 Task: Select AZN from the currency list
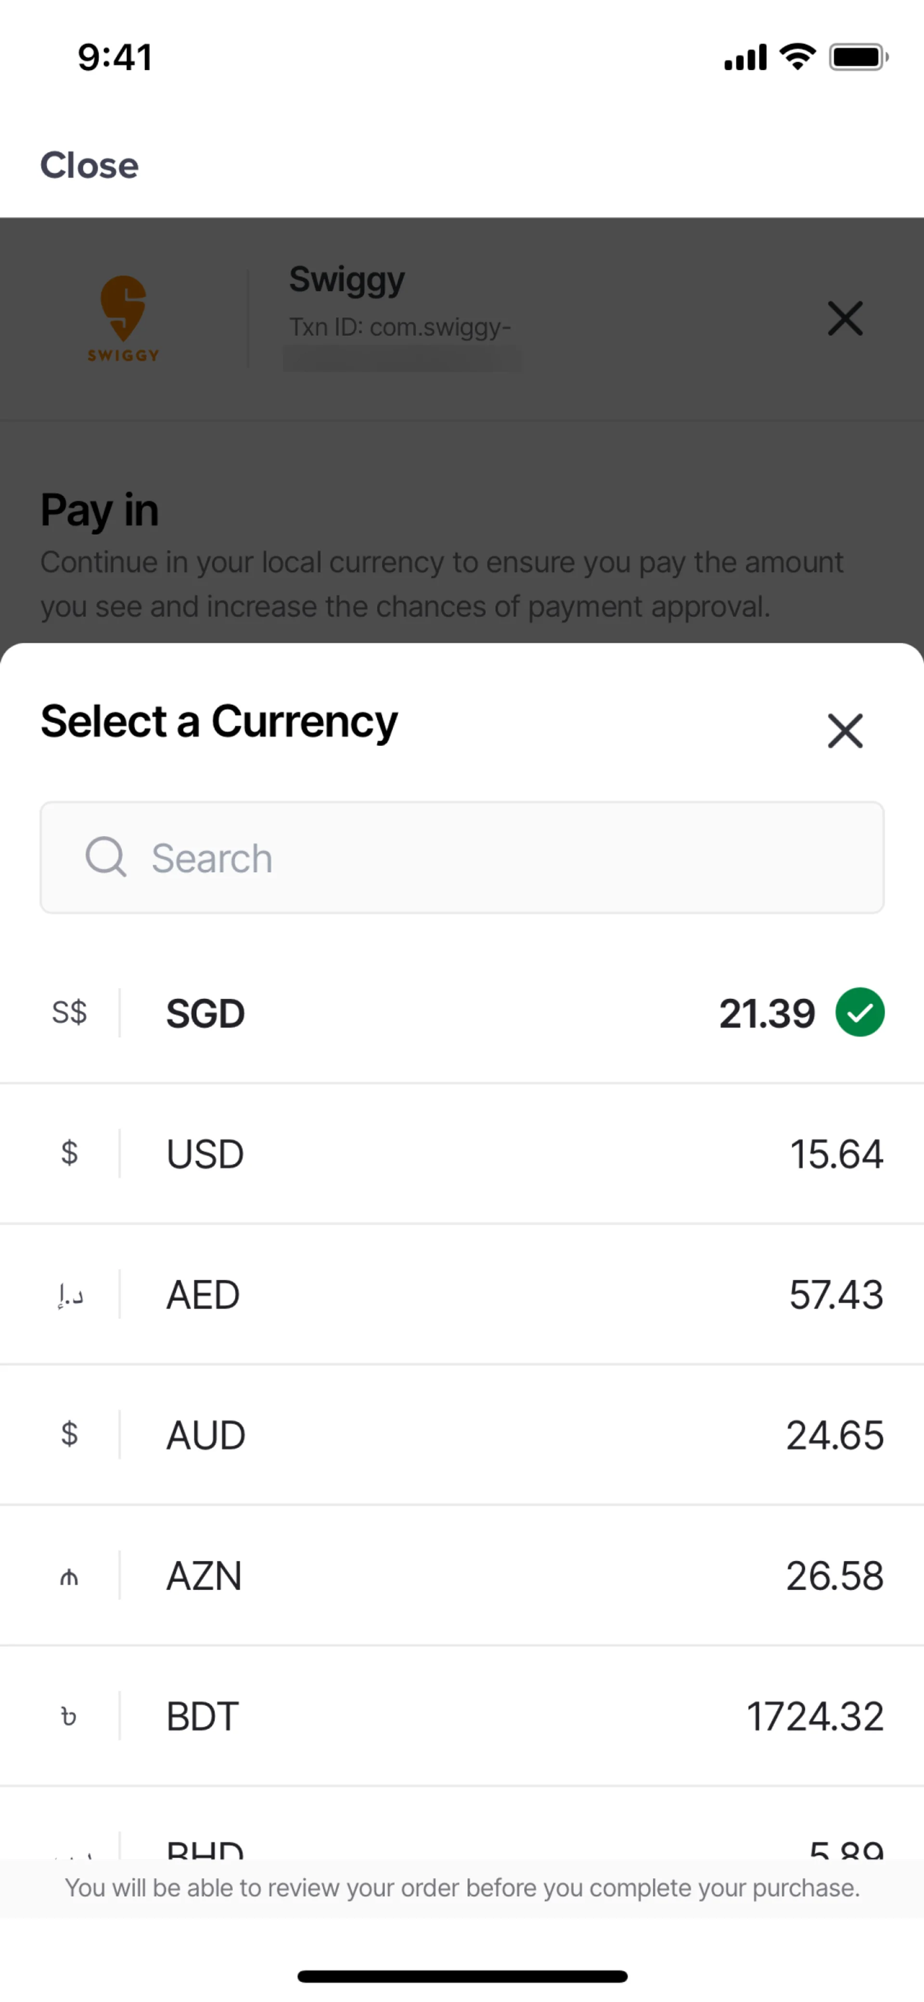[462, 1576]
